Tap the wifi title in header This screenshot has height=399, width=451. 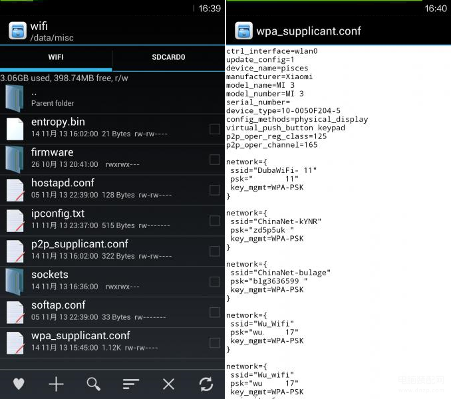click(39, 26)
